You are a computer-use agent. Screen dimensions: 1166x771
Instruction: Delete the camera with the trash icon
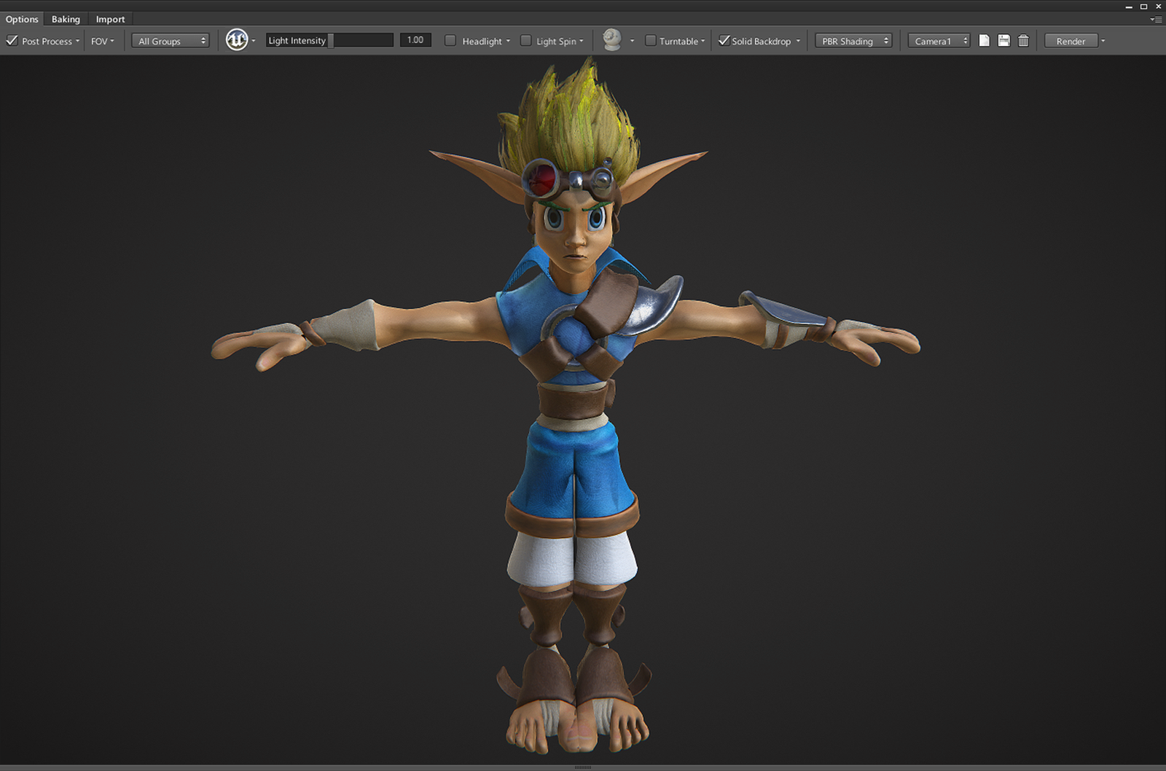pyautogui.click(x=1023, y=41)
